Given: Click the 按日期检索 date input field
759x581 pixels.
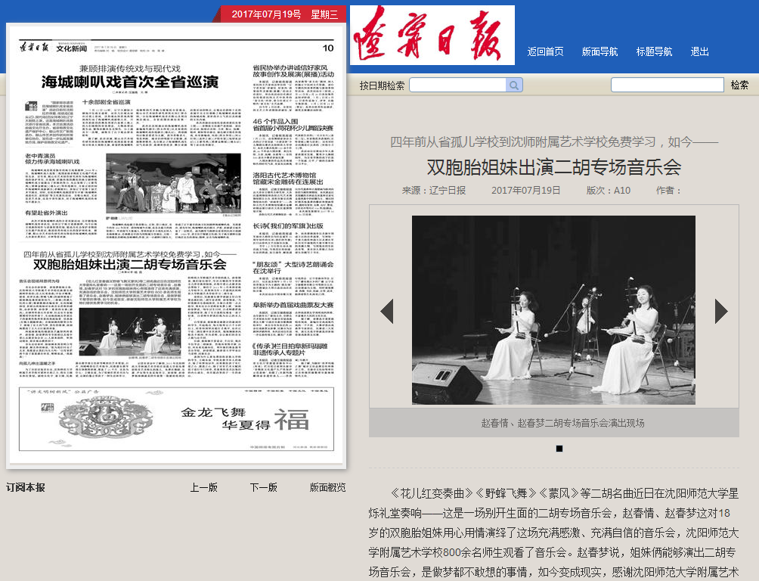Looking at the screenshot, I should pos(458,85).
